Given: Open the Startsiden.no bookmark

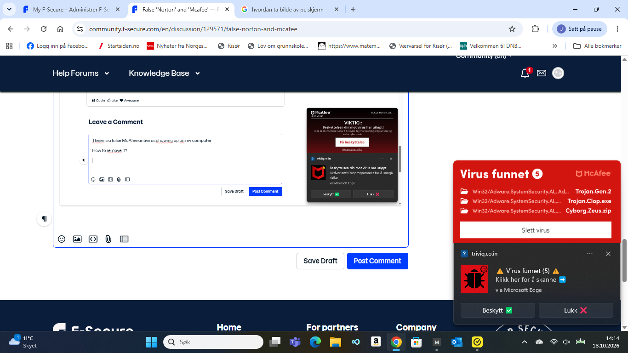Looking at the screenshot, I should pyautogui.click(x=119, y=46).
